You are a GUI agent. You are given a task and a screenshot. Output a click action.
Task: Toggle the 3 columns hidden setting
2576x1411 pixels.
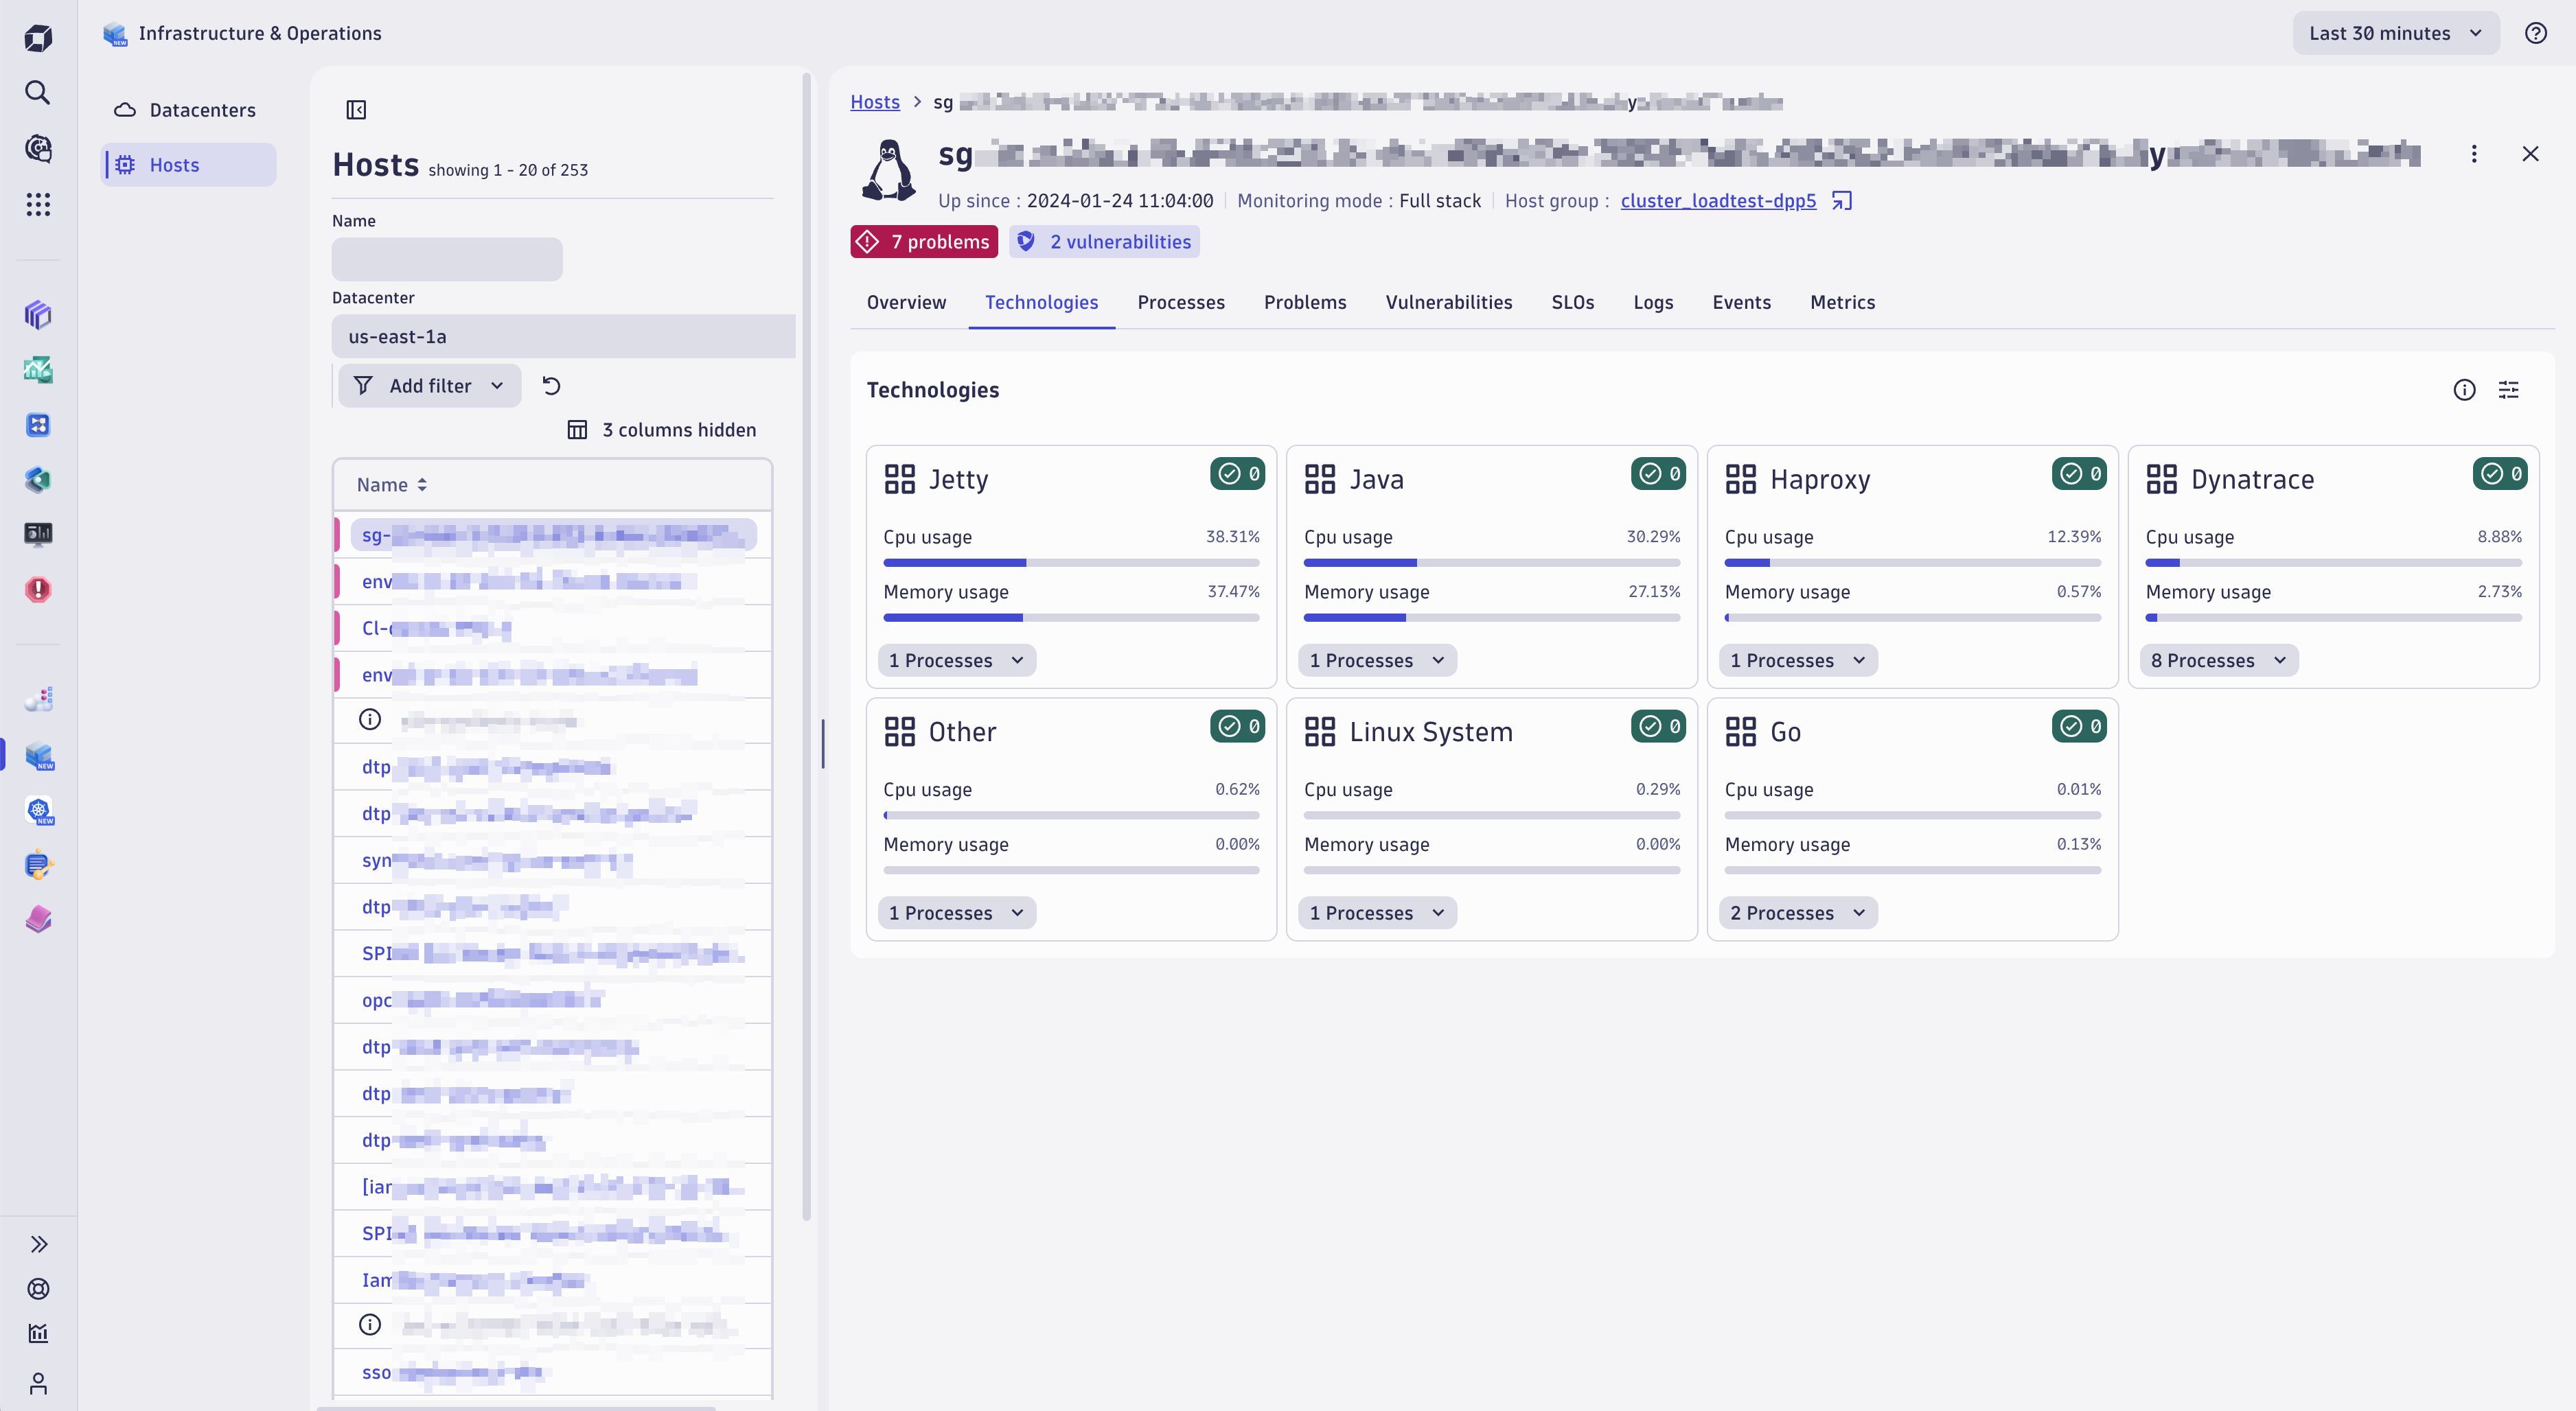662,430
